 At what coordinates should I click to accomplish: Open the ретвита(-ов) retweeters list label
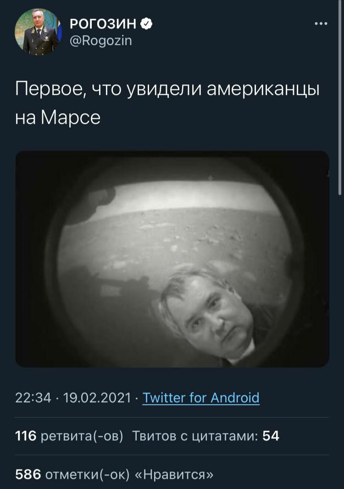click(82, 436)
